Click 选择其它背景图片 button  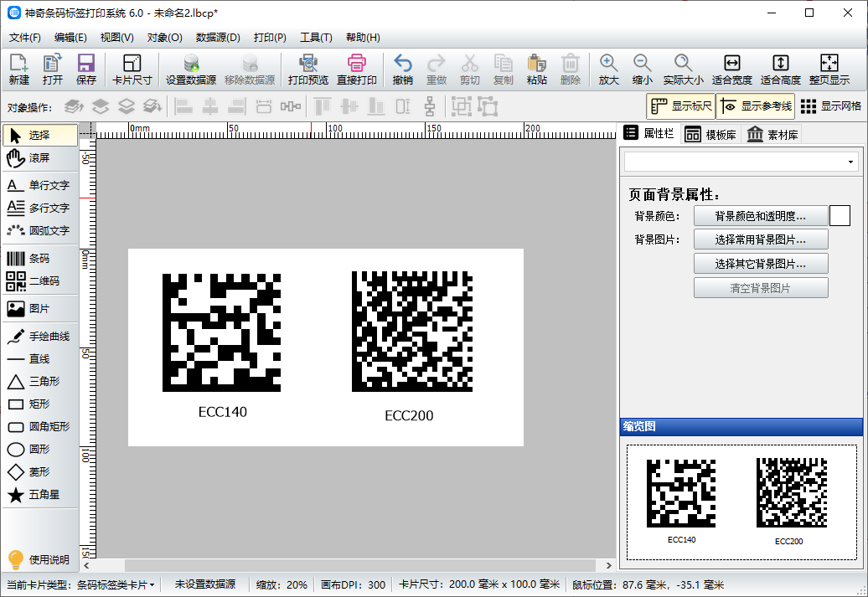pyautogui.click(x=761, y=264)
